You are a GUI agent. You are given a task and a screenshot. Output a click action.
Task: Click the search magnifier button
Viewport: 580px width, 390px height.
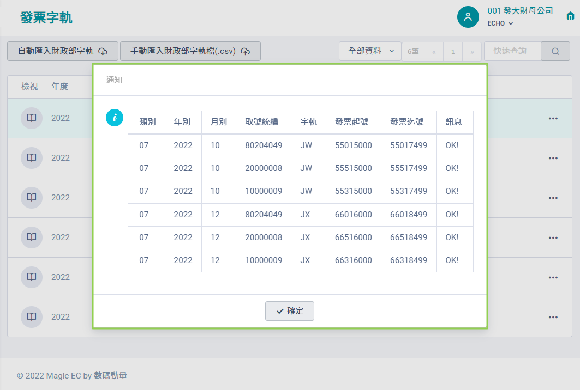(x=555, y=51)
